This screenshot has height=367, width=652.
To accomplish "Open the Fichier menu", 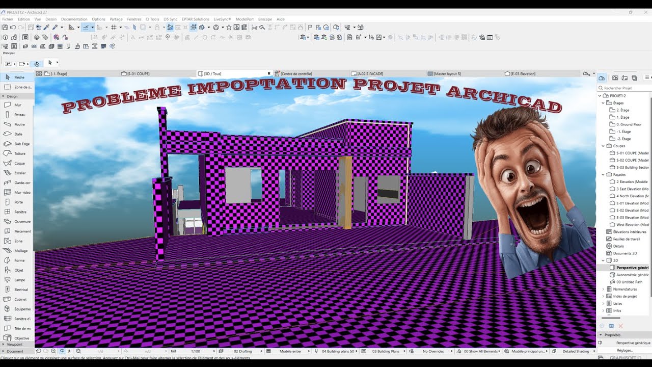I will [x=8, y=19].
